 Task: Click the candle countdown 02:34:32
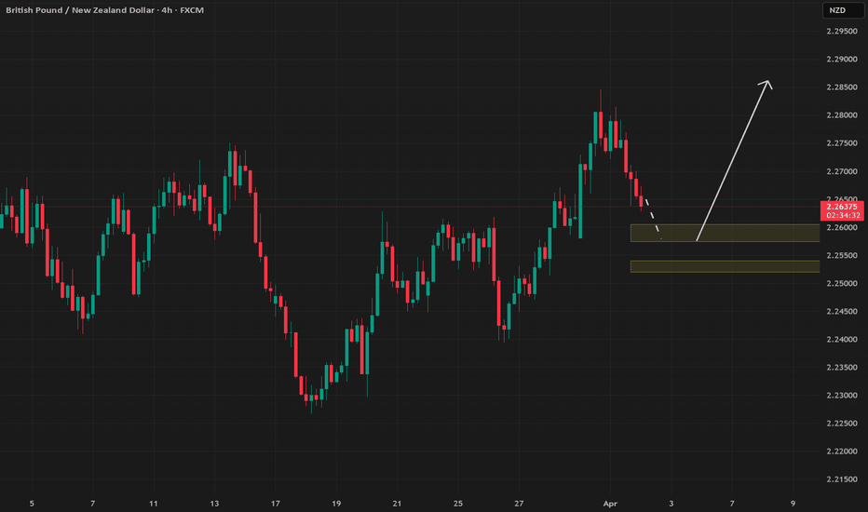pyautogui.click(x=842, y=215)
